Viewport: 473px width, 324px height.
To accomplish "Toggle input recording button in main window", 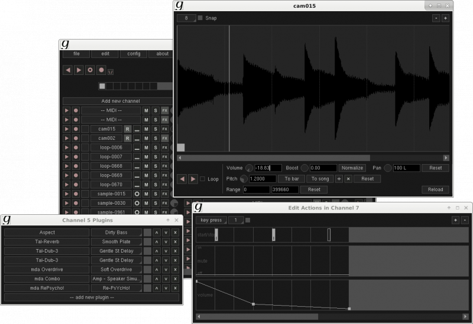I will (101, 70).
